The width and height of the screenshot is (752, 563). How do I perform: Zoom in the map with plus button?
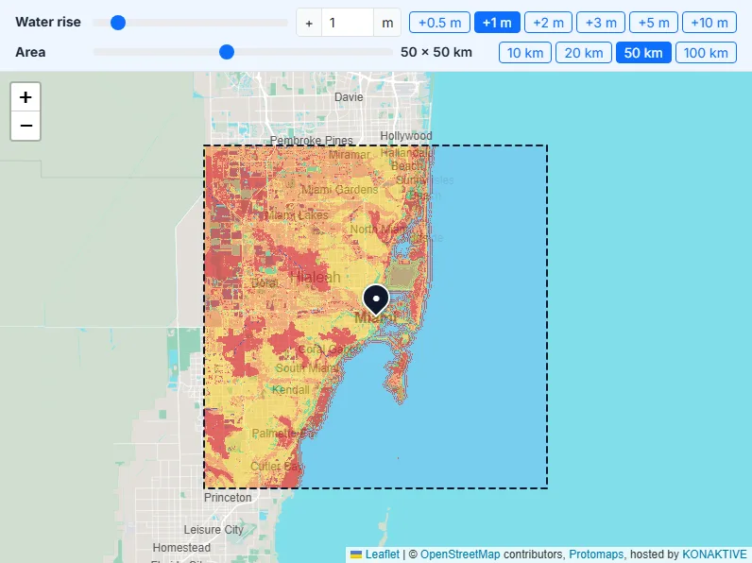[x=26, y=97]
